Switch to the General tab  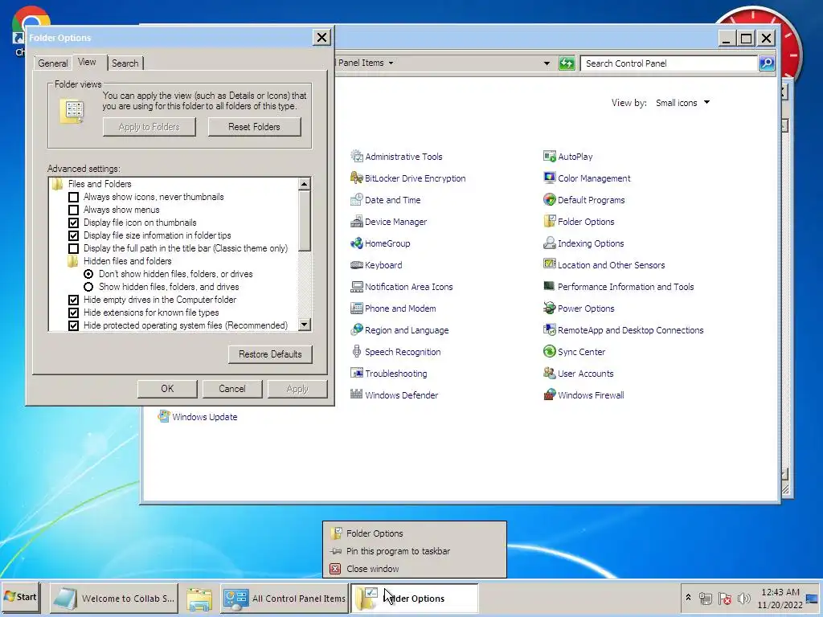coord(52,63)
